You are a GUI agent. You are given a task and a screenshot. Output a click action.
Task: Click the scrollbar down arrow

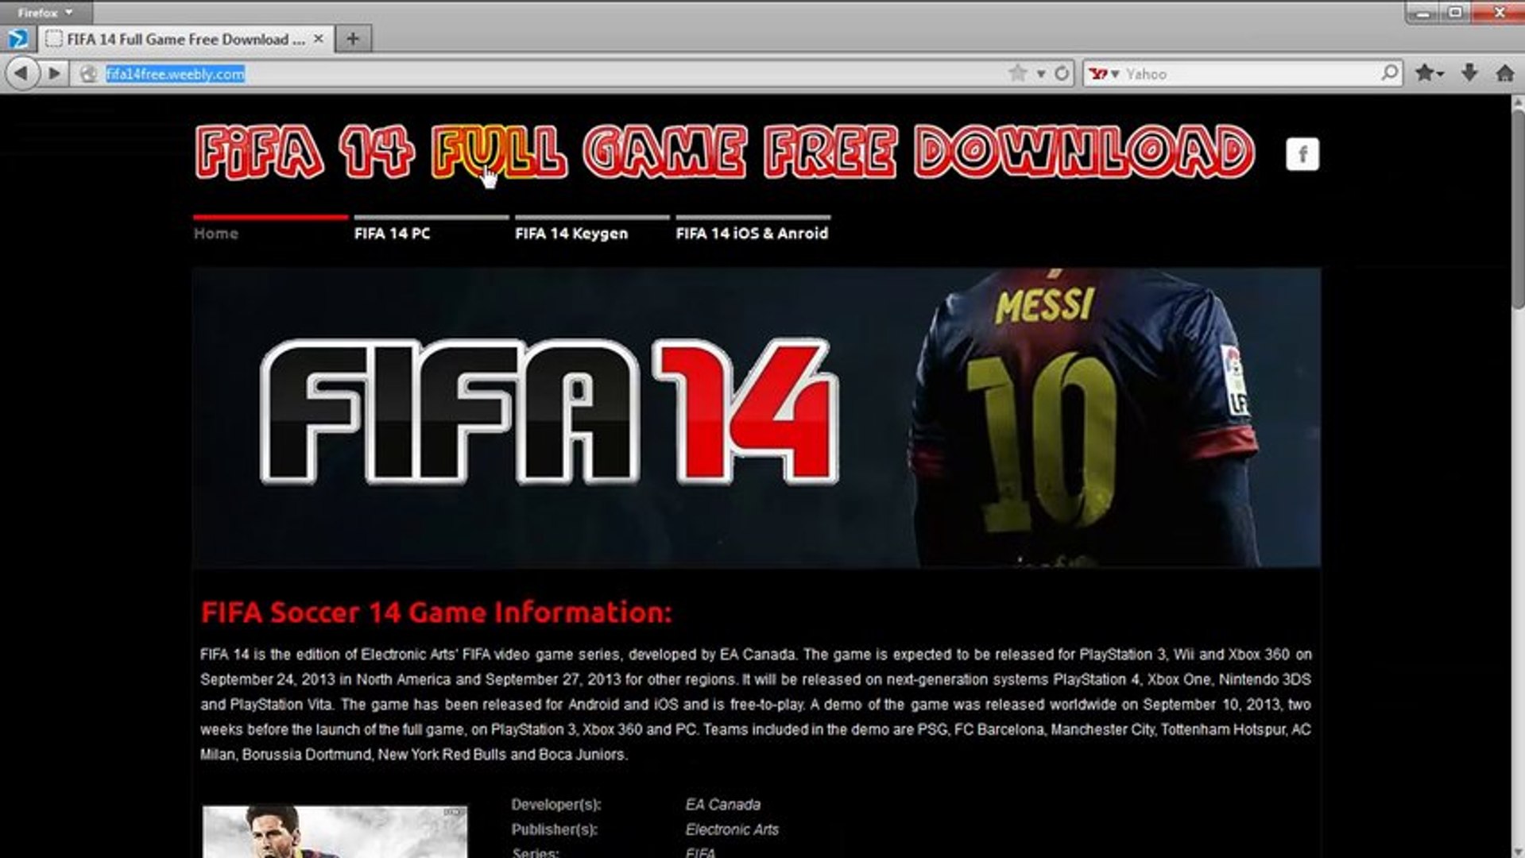pyautogui.click(x=1518, y=851)
